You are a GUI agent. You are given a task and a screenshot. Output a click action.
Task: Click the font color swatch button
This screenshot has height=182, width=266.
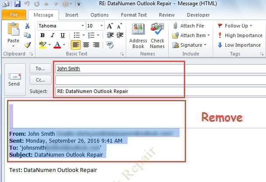point(57,45)
